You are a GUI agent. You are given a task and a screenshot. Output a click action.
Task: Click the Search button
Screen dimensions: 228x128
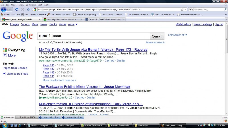[x=157, y=36]
